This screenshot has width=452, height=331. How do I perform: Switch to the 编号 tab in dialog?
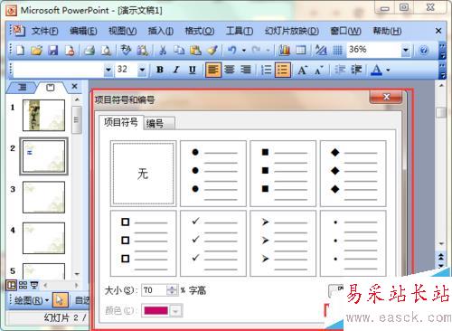159,123
